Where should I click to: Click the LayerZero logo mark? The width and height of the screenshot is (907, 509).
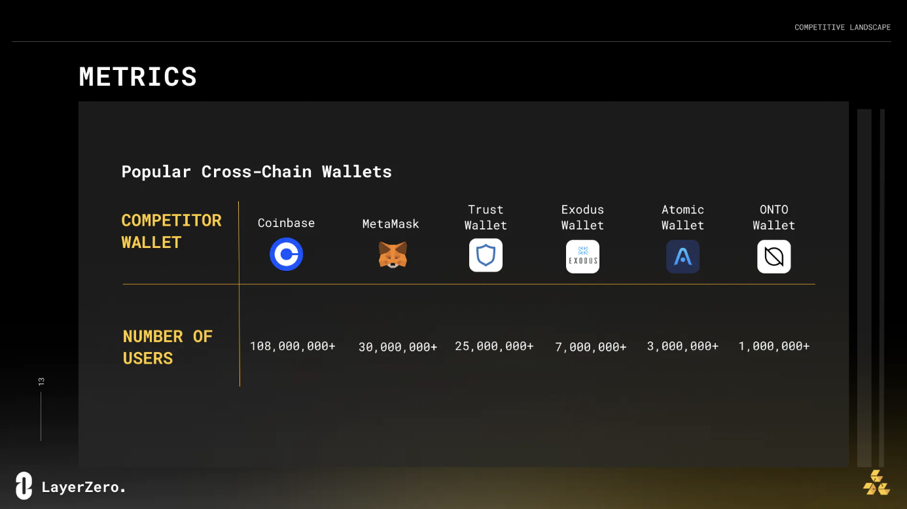tap(24, 485)
